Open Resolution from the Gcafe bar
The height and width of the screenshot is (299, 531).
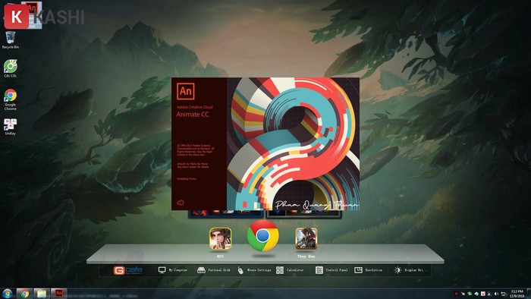click(x=368, y=270)
